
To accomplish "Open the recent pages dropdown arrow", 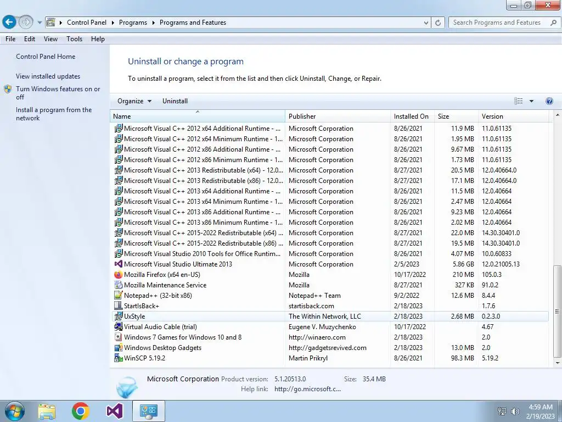I will (40, 23).
